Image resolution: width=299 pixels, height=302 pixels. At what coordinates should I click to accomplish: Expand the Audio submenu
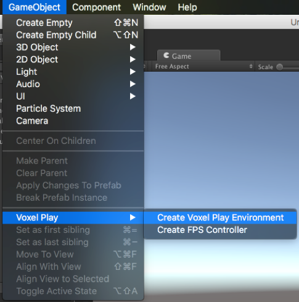point(73,84)
